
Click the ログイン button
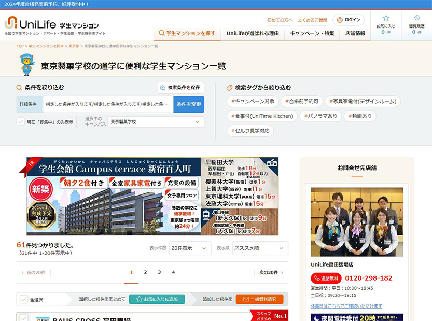[349, 20]
